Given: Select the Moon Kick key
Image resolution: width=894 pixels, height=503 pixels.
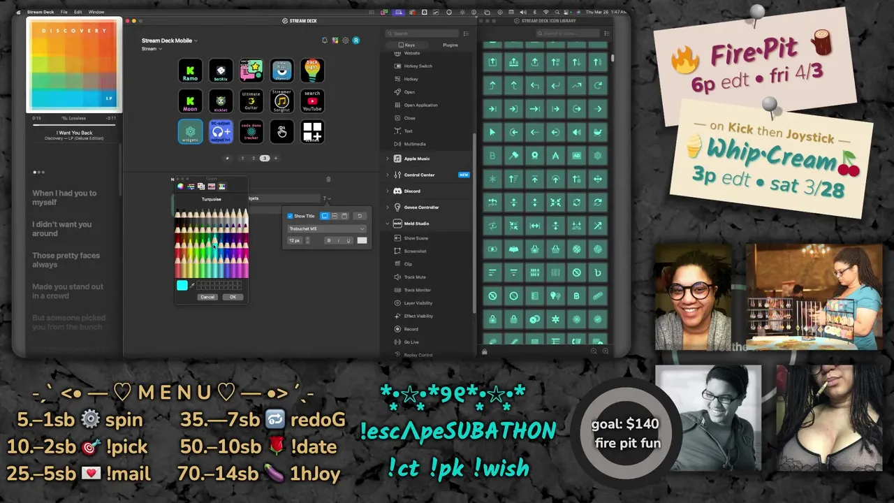Looking at the screenshot, I should click(190, 101).
